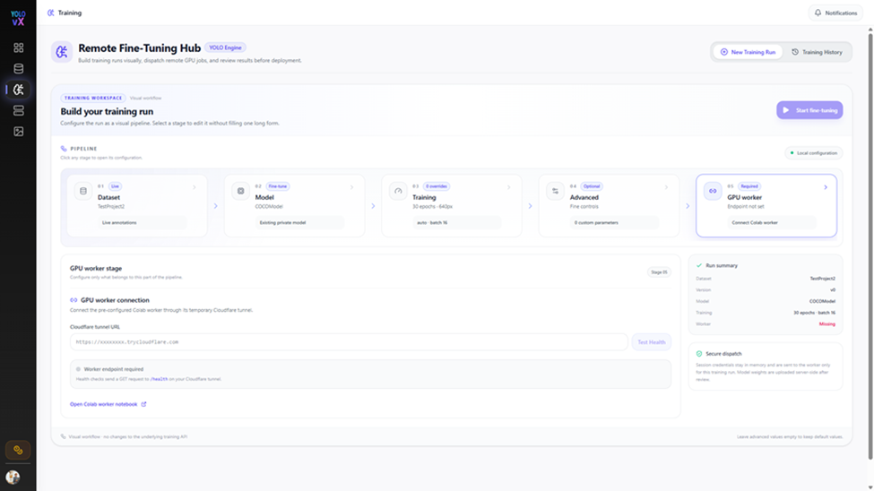Expand the Advanced stage chevron
The height and width of the screenshot is (491, 874).
click(x=666, y=187)
